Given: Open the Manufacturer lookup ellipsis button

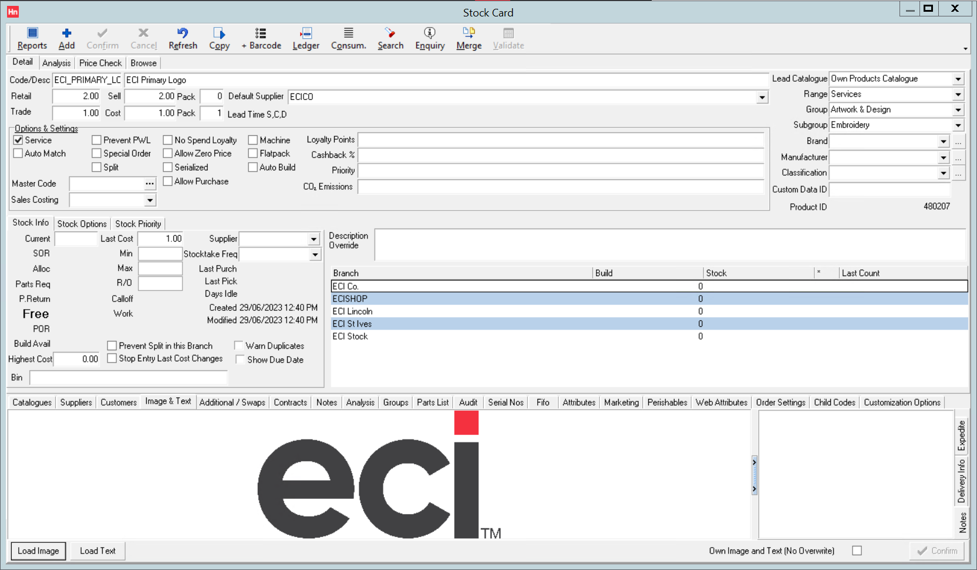Looking at the screenshot, I should (958, 157).
